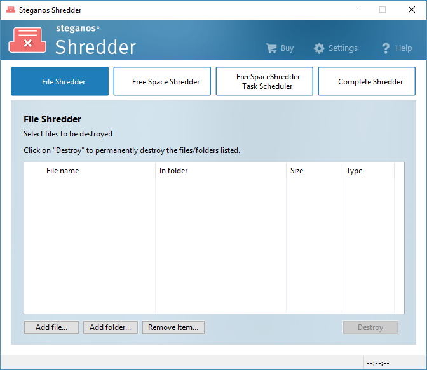Go to the Complete Shredder tab
Image resolution: width=427 pixels, height=370 pixels.
click(x=367, y=81)
